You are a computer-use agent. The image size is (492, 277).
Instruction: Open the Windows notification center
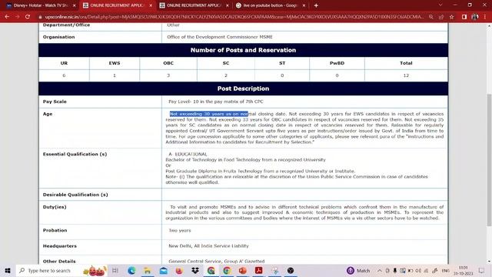(x=482, y=271)
